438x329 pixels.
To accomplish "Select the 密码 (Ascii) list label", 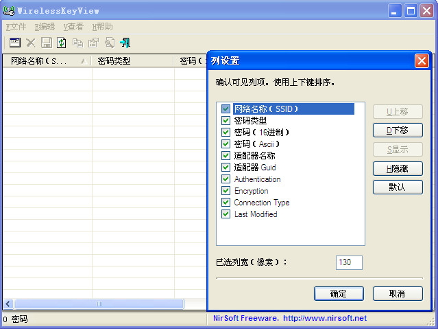I will click(x=257, y=144).
